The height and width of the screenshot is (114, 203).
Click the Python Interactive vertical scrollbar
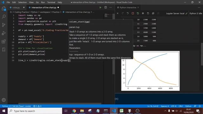tap(202, 54)
